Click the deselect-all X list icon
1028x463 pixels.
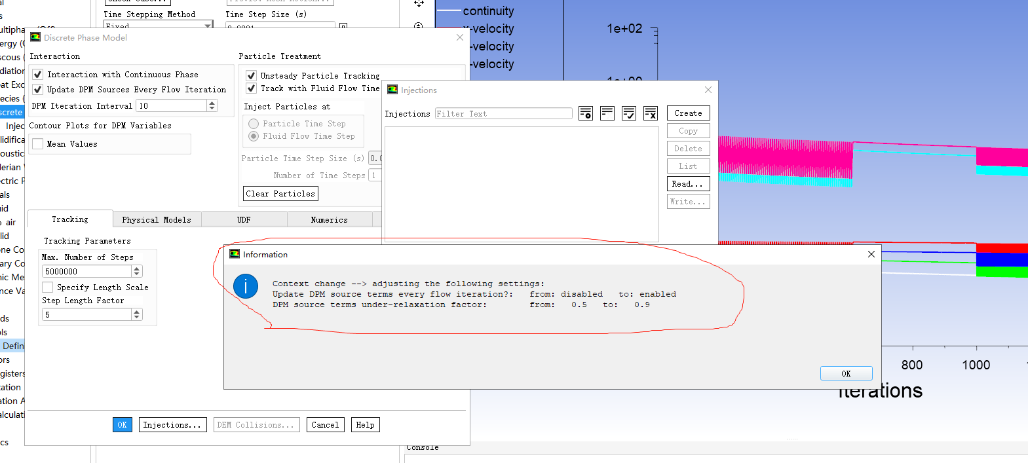click(x=651, y=113)
